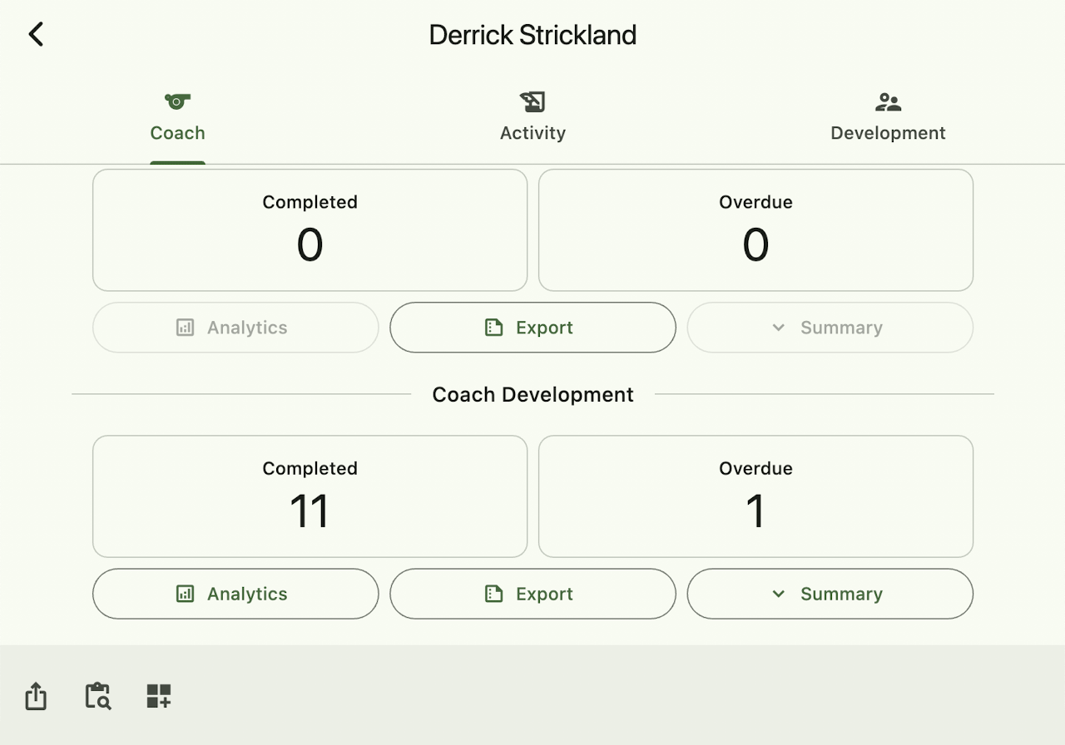Expand the upper greyed-out Summary dropdown
The image size is (1065, 745).
point(830,328)
